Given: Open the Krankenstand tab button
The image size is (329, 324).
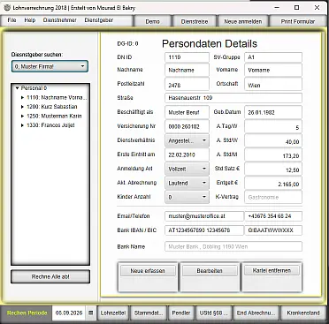Looking at the screenshot, I should pos(303,313).
